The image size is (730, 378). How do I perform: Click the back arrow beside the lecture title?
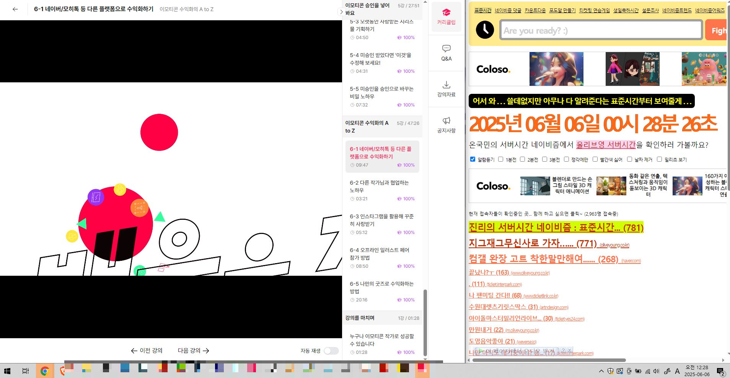coord(15,9)
